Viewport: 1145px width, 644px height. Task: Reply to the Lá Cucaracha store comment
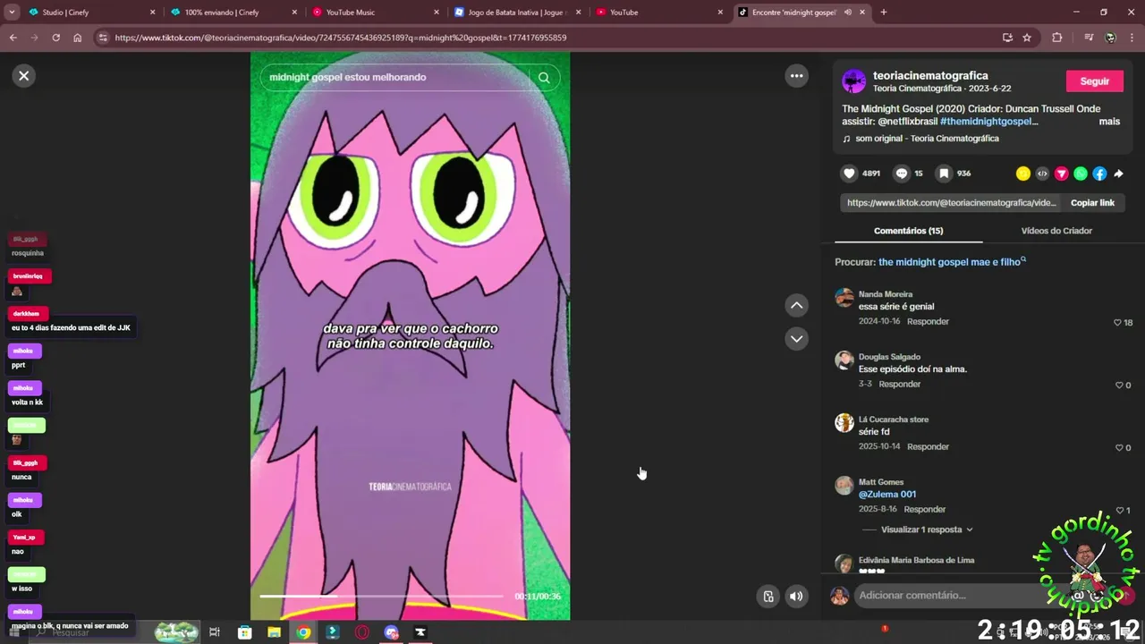[928, 446]
